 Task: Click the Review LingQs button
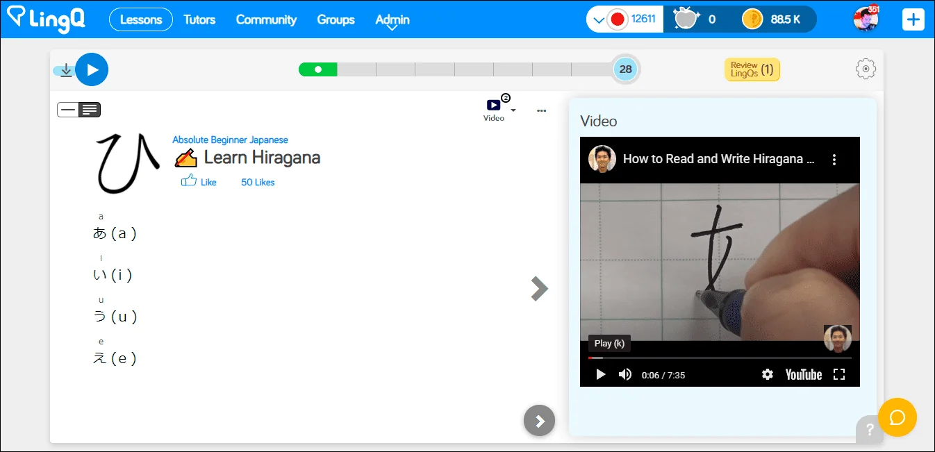(x=752, y=69)
